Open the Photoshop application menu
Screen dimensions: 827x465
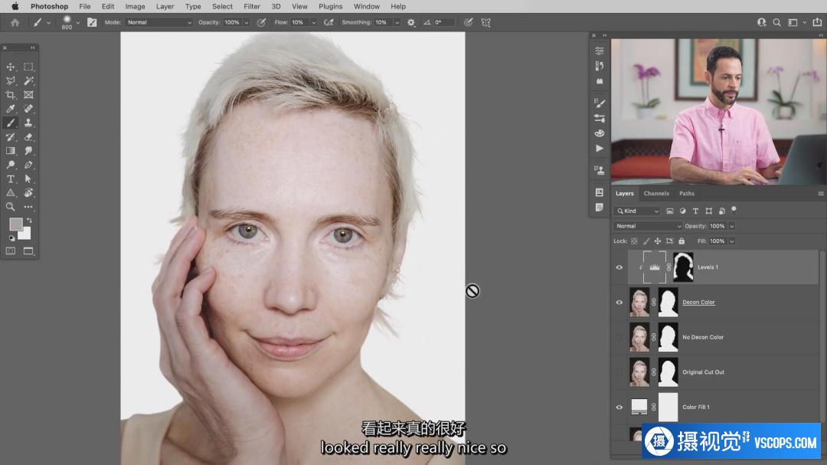(x=49, y=6)
